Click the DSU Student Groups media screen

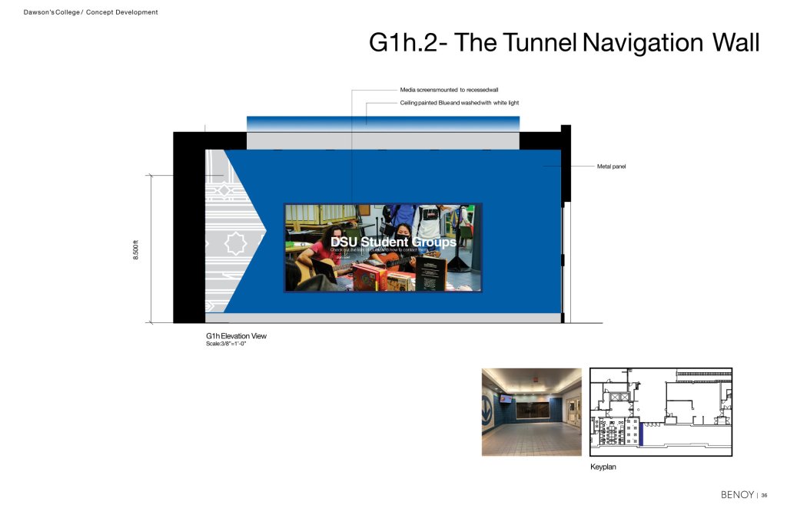(x=384, y=247)
